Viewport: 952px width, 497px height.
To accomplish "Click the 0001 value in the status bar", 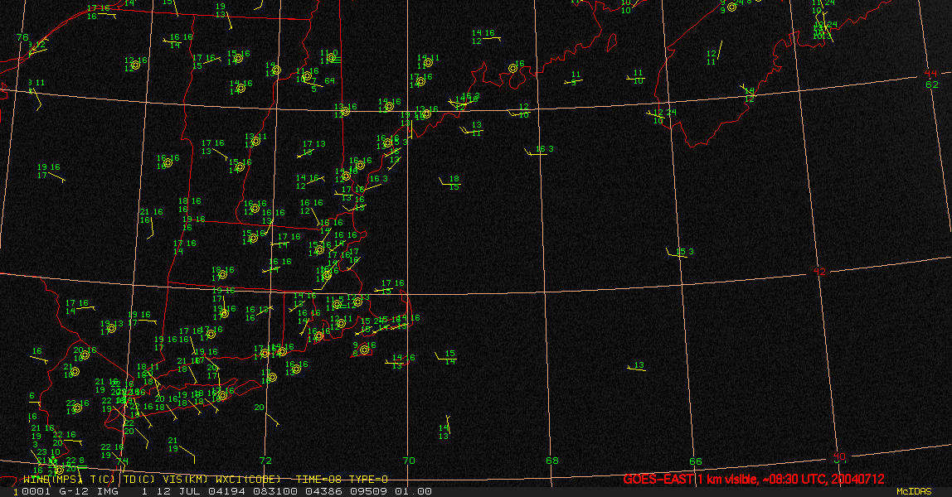I will tap(35, 491).
